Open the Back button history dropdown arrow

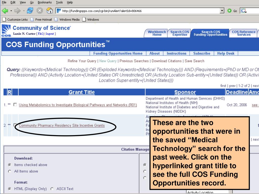click(11, 11)
